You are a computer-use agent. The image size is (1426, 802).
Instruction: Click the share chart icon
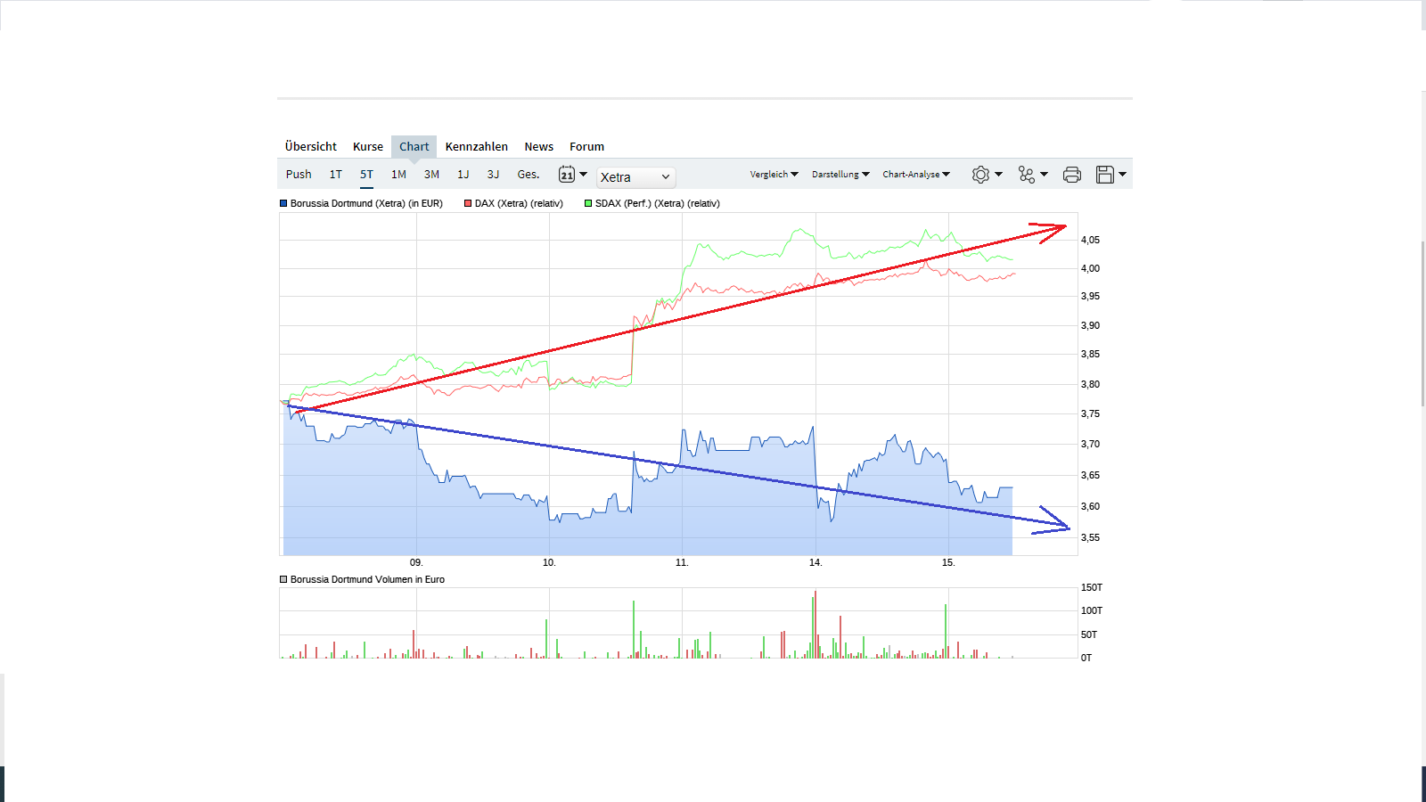point(1027,175)
